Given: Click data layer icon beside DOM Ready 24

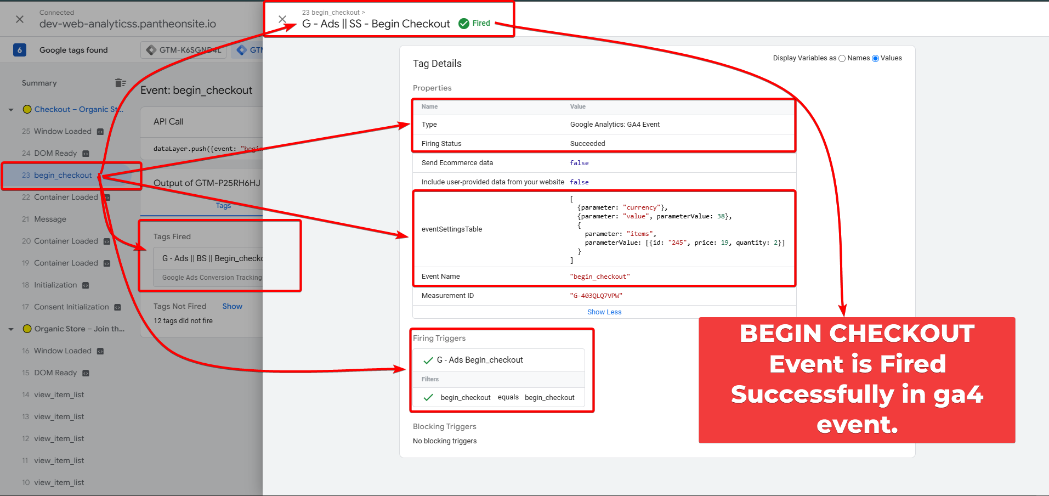Looking at the screenshot, I should [x=86, y=154].
